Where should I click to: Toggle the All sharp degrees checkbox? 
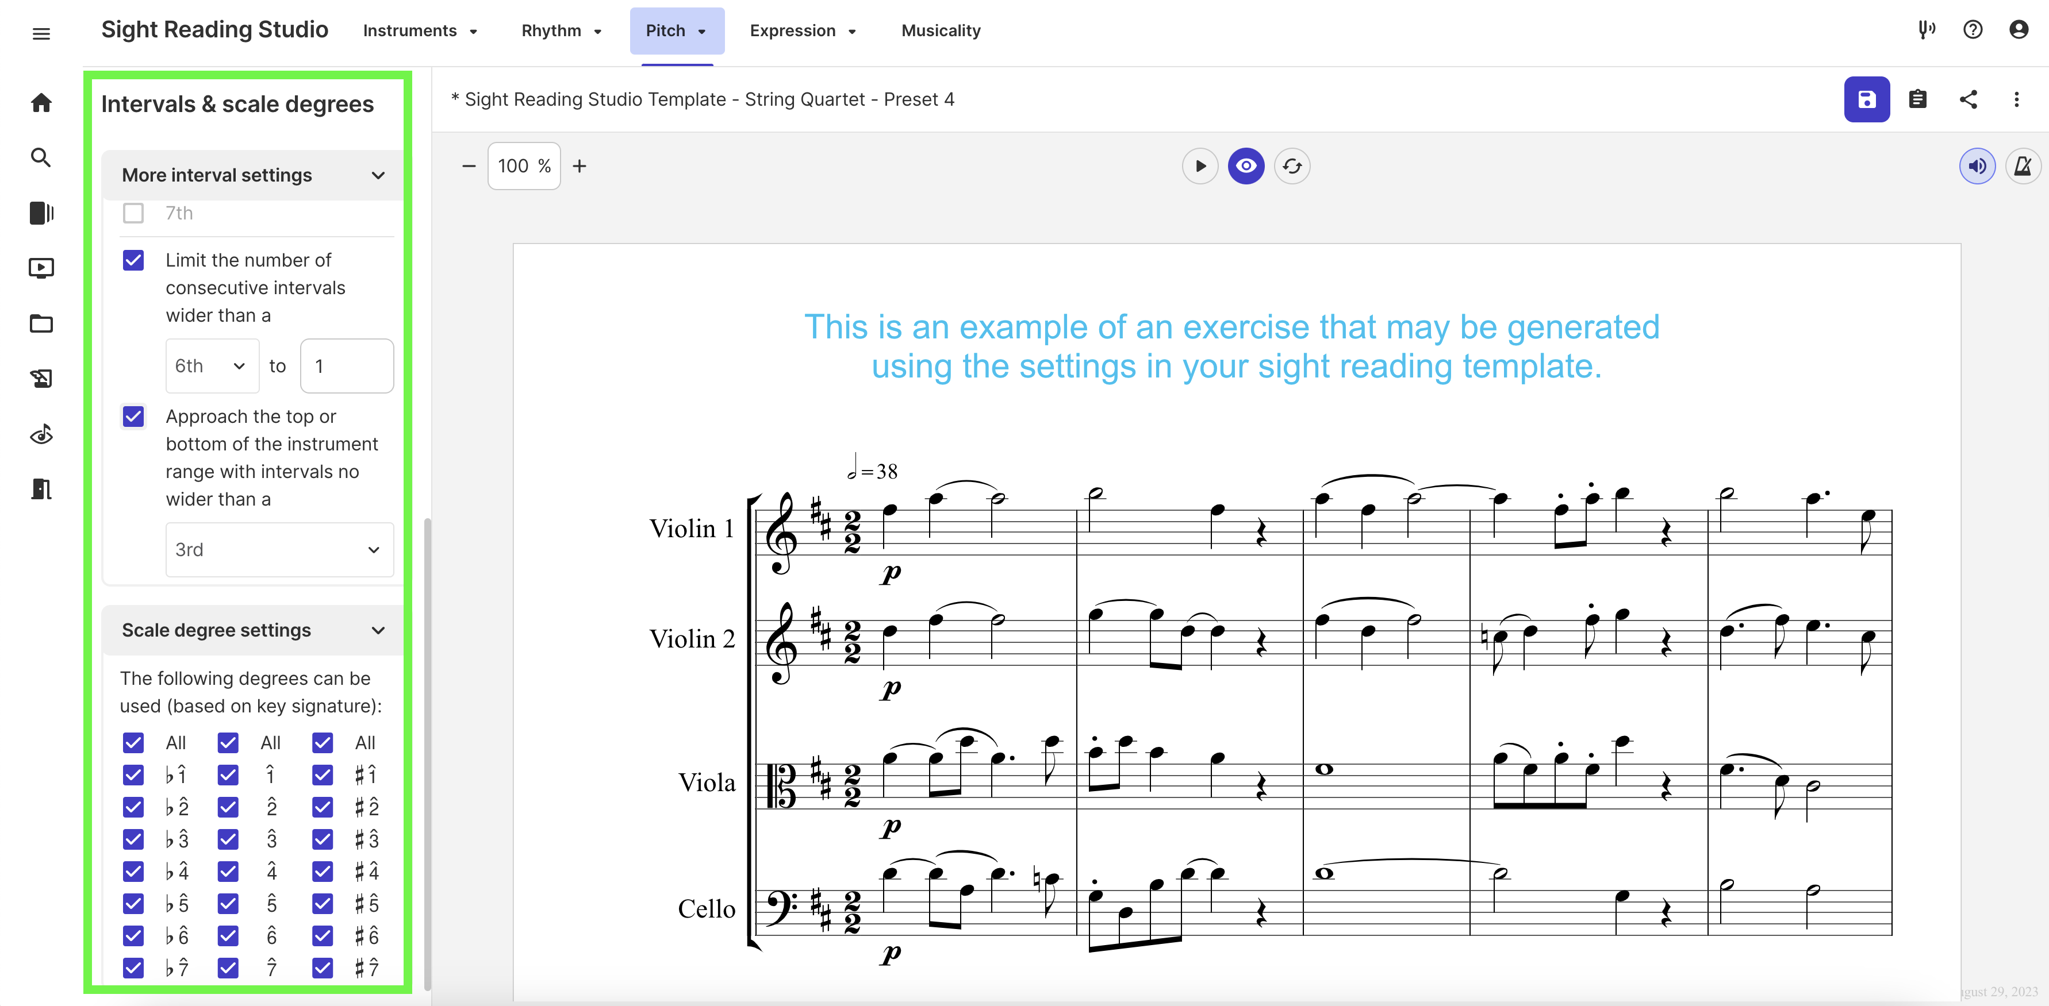[323, 743]
